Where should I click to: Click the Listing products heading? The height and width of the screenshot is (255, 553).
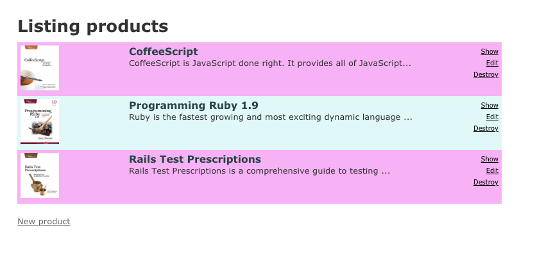[93, 26]
